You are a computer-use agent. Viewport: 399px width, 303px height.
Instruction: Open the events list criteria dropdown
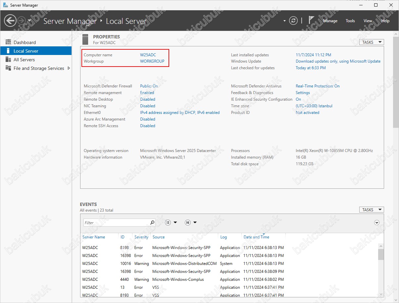(x=171, y=223)
